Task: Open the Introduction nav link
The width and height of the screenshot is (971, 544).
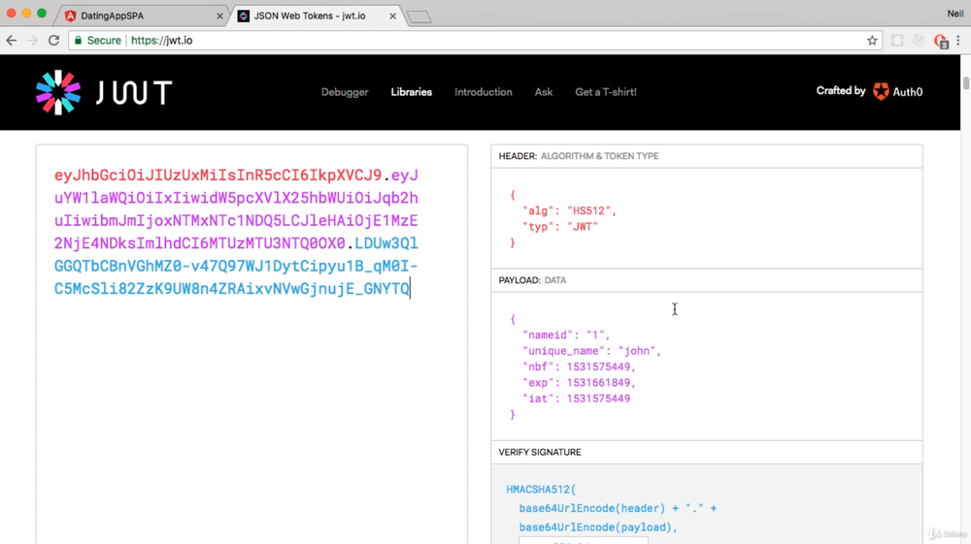Action: coord(483,92)
